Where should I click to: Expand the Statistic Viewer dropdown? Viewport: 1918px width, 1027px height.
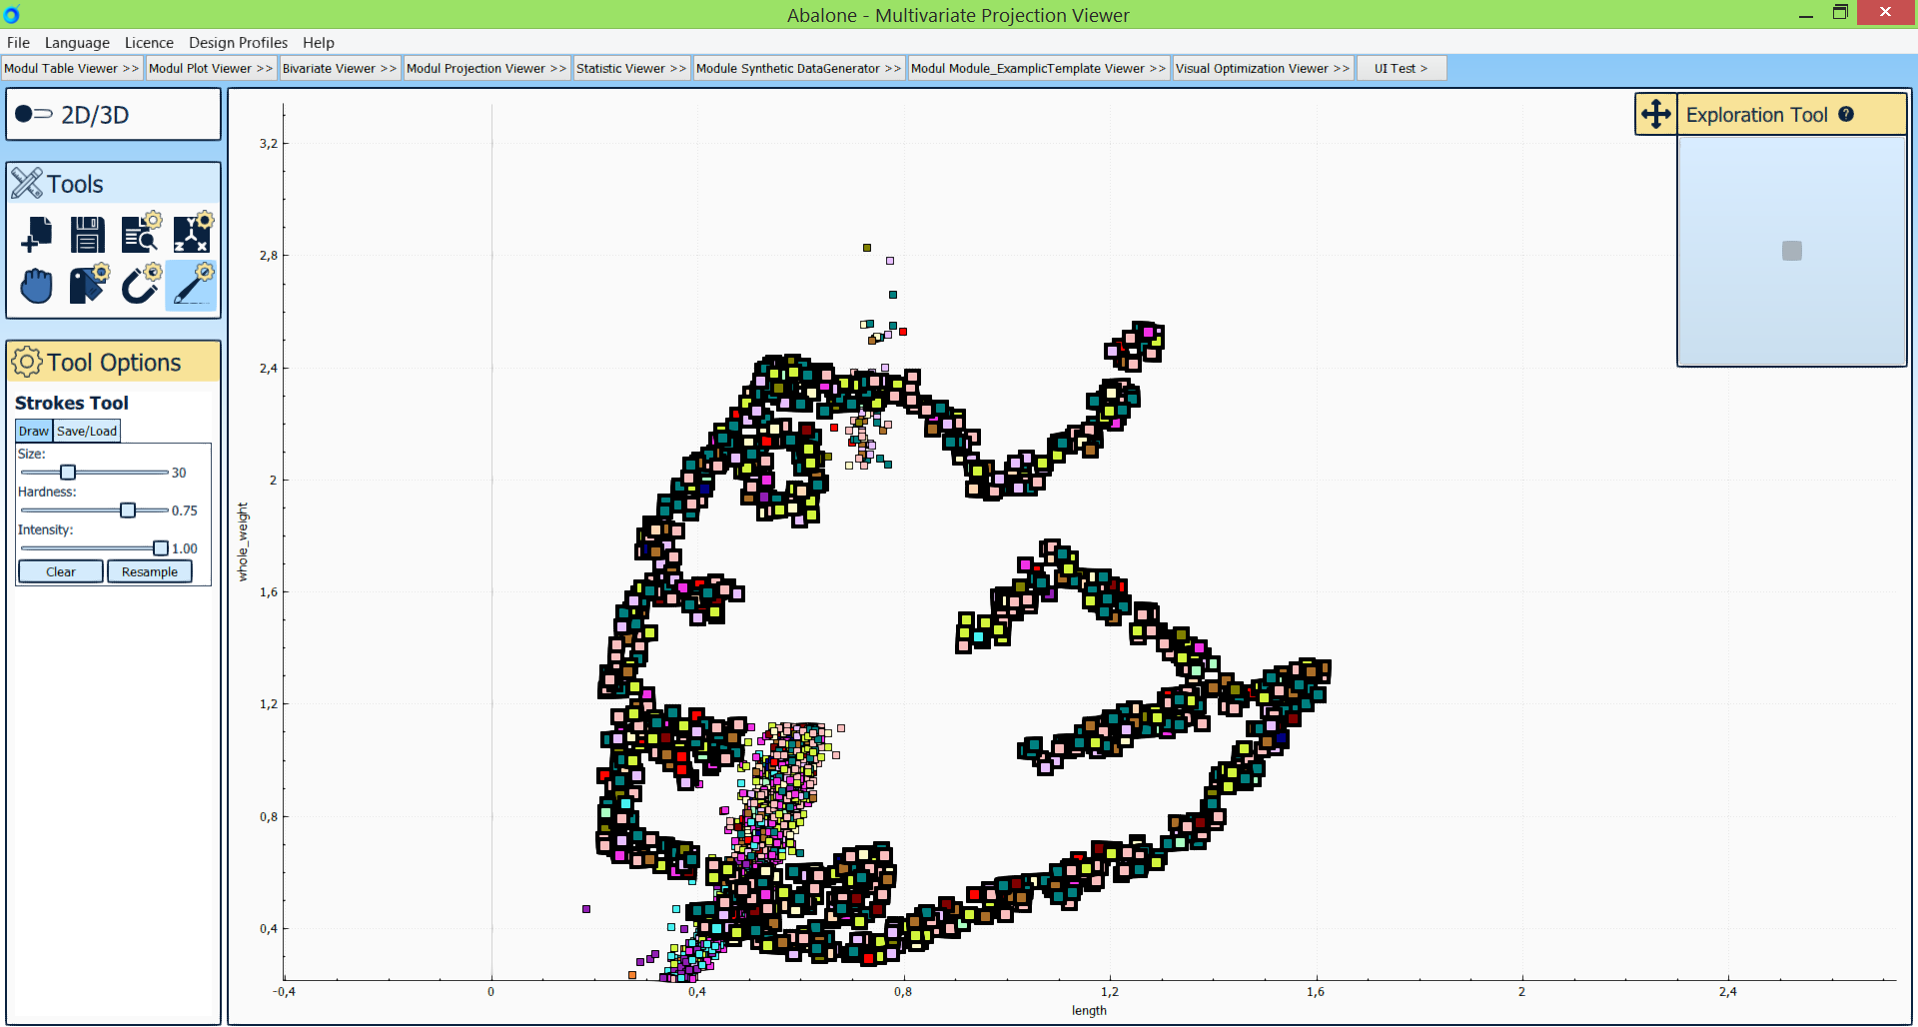(630, 68)
